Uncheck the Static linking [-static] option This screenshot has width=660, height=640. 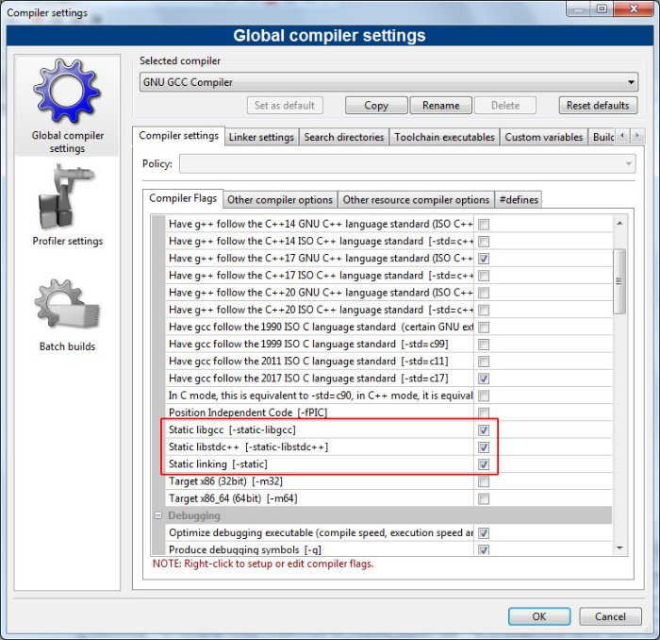click(x=484, y=463)
